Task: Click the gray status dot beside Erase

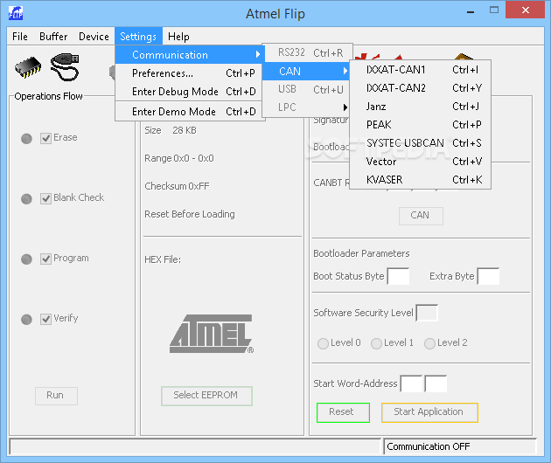Action: pos(26,139)
